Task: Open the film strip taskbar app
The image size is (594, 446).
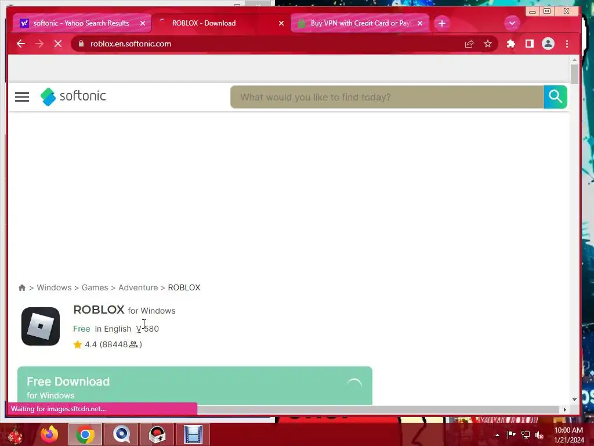Action: 193,434
